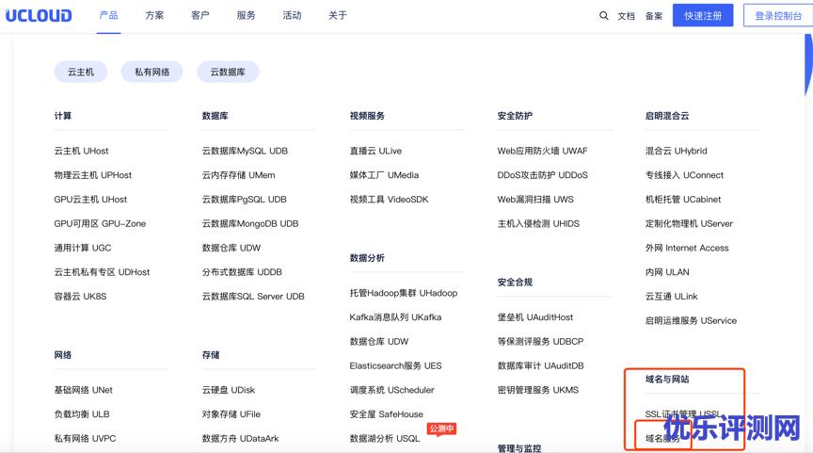The height and width of the screenshot is (453, 813).
Task: Open the 产品 menu tab
Action: pos(108,16)
